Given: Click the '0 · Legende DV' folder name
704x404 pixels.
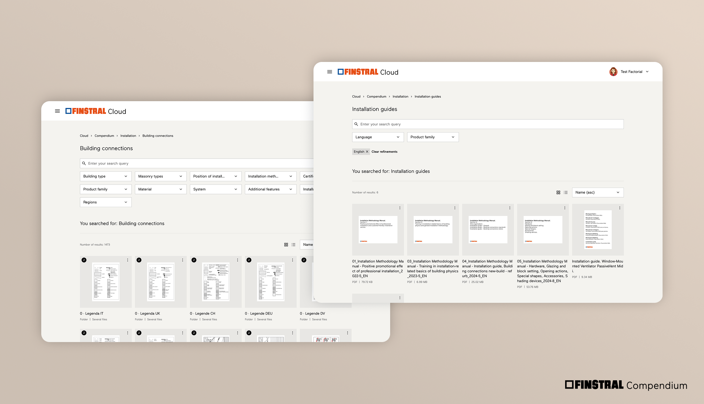Looking at the screenshot, I should pos(312,313).
